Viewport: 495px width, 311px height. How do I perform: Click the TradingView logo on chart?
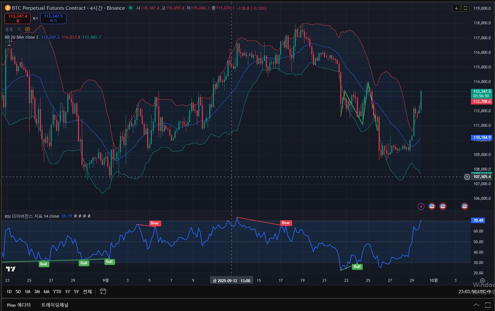pos(11,269)
